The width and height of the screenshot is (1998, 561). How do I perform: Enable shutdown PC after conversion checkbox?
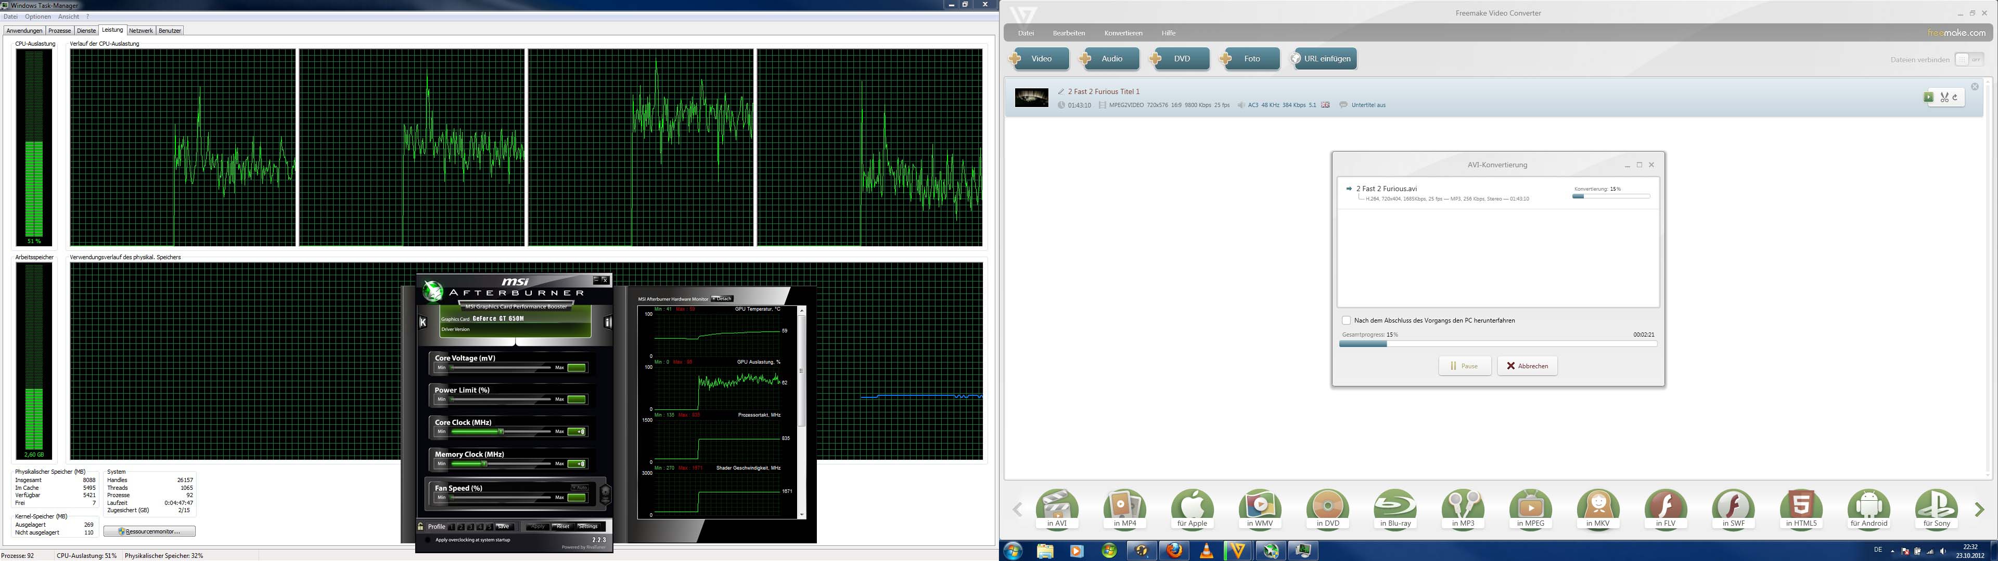[x=1347, y=321]
